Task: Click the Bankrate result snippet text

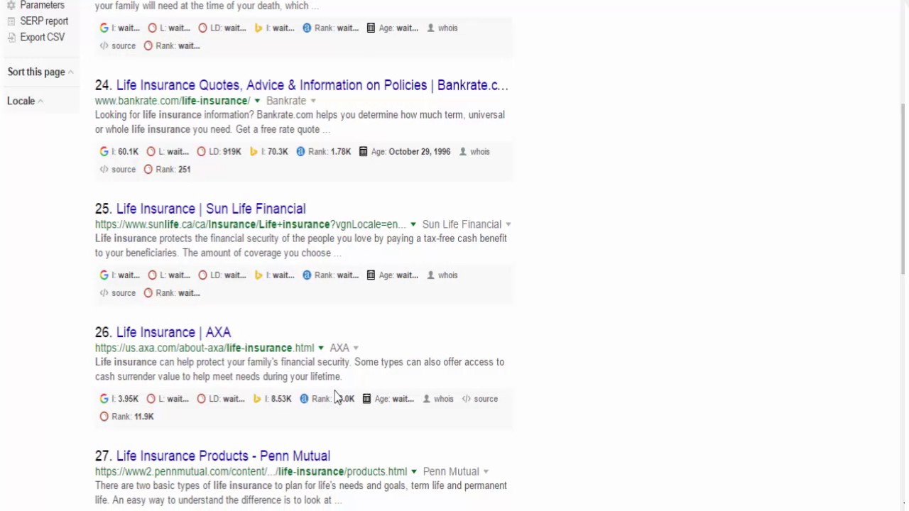Action: point(300,122)
